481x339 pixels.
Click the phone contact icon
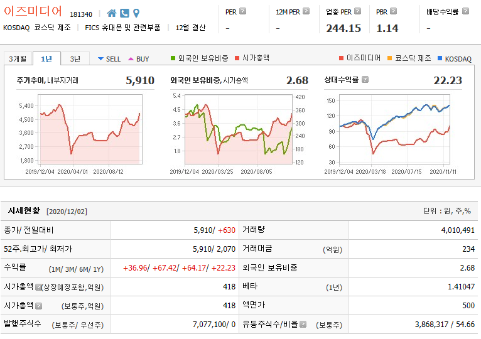coord(124,13)
